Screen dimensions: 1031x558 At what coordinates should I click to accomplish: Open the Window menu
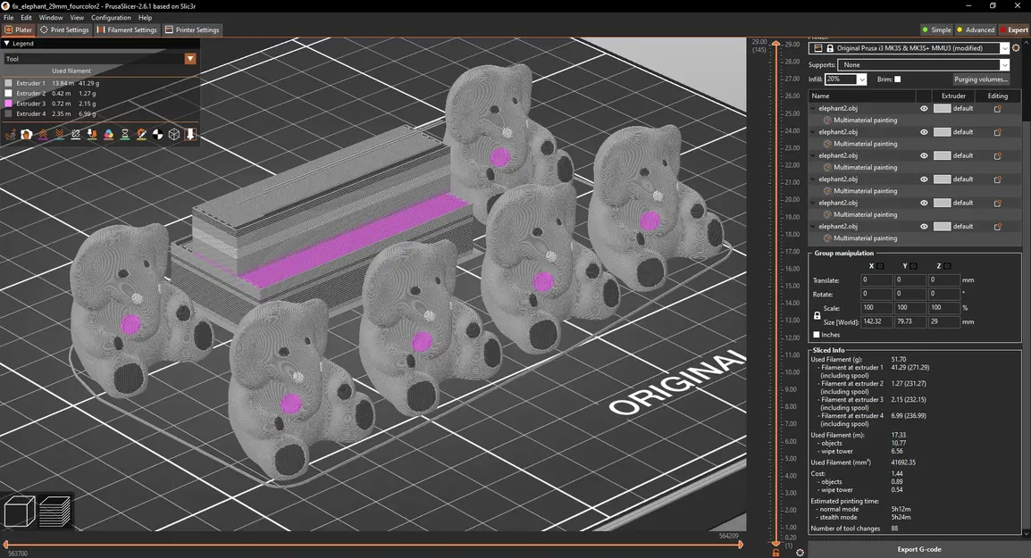pyautogui.click(x=51, y=18)
